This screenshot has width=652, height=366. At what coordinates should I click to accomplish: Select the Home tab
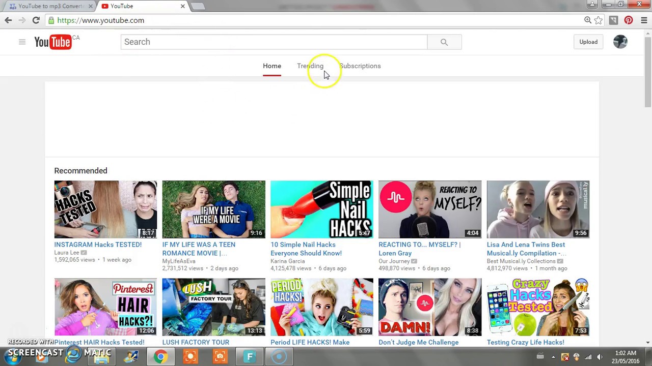(272, 66)
